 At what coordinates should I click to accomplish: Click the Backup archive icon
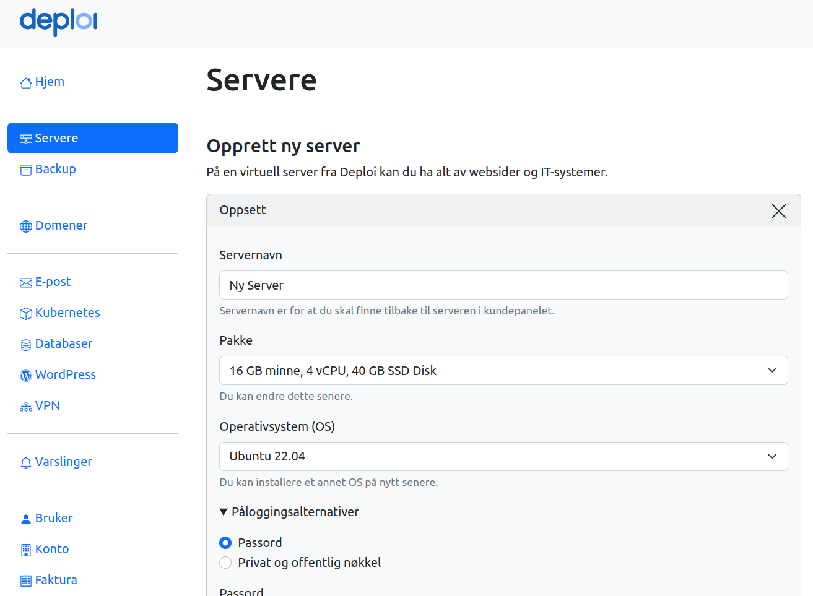25,168
